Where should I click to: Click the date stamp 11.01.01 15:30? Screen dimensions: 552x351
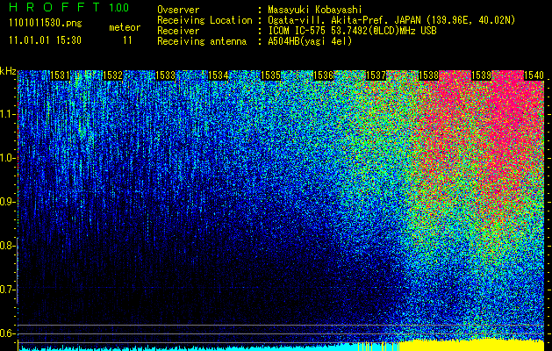(x=45, y=40)
